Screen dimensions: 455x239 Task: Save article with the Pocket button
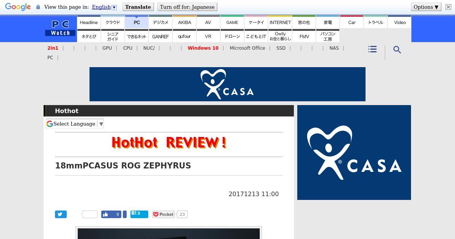click(163, 214)
